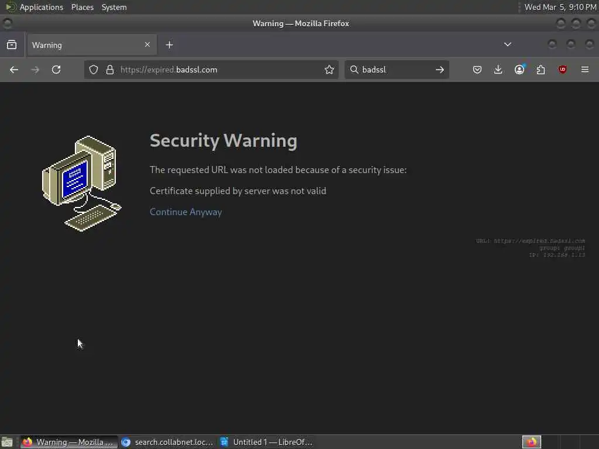Viewport: 599px width, 449px height.
Task: Close the Warning tab
Action: tap(147, 44)
